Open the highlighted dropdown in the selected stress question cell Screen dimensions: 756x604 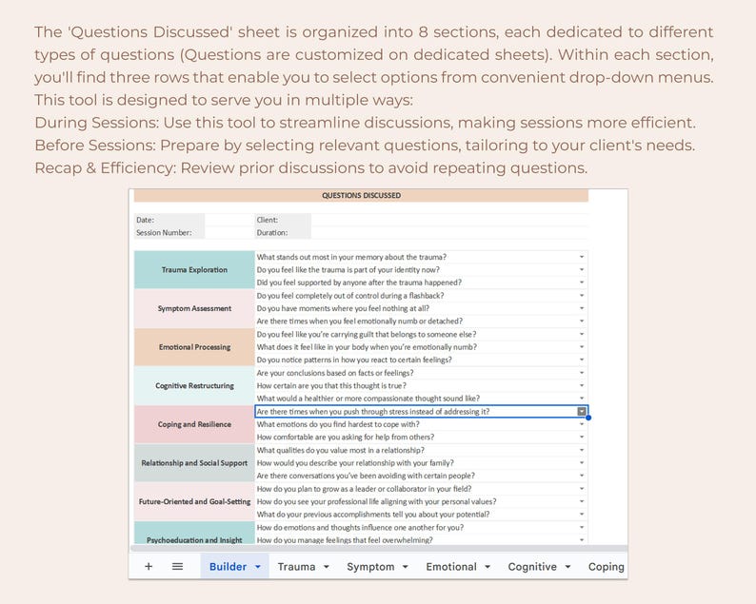point(582,411)
